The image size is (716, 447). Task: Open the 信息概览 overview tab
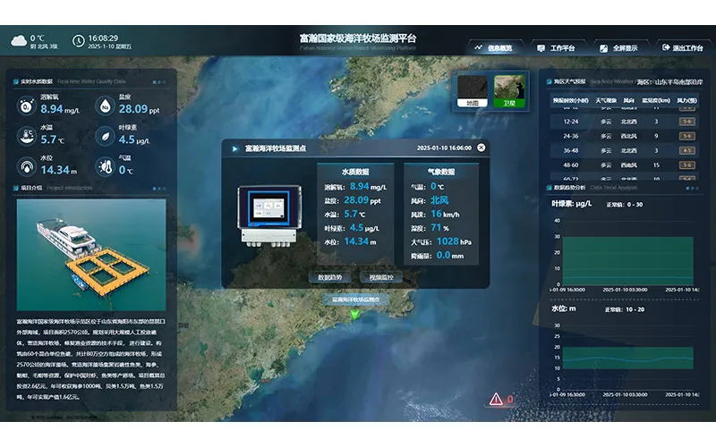[x=495, y=47]
